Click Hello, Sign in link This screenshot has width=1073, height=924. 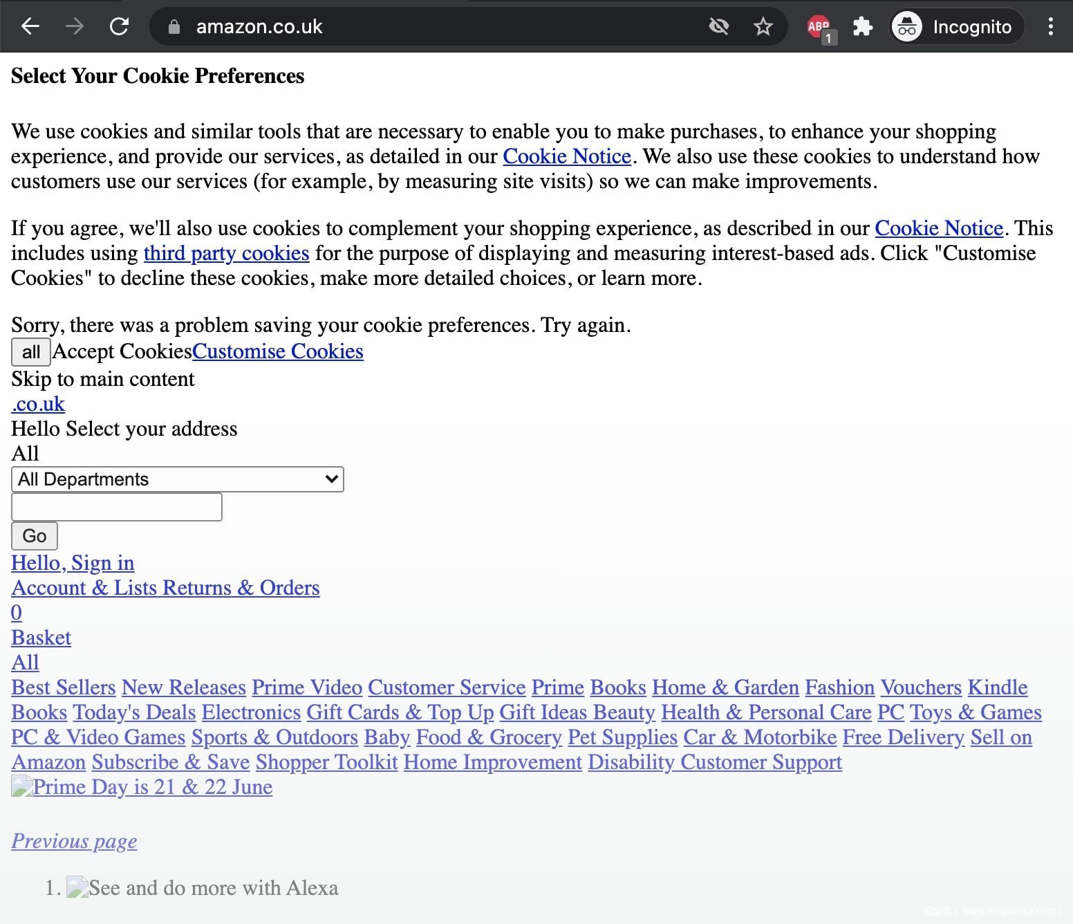(x=73, y=563)
